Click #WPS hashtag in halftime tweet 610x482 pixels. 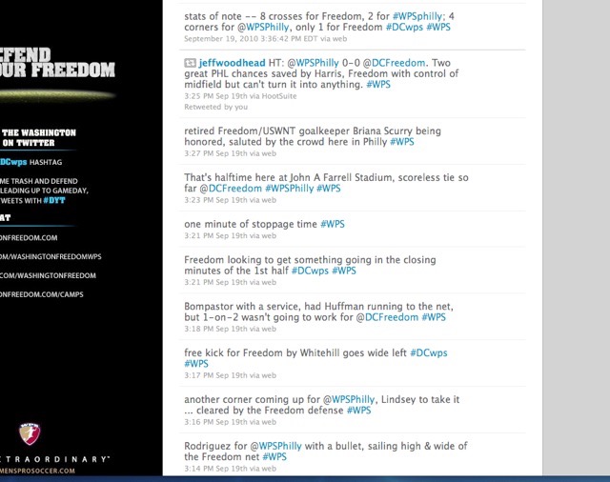[329, 189]
